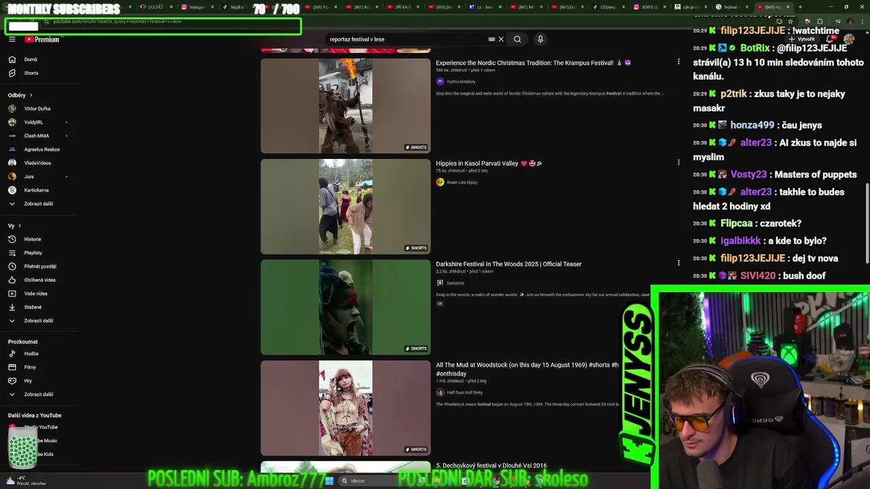Open Dechovkový festival v Dlouhé Vsi title
The image size is (870, 489).
[x=491, y=466]
